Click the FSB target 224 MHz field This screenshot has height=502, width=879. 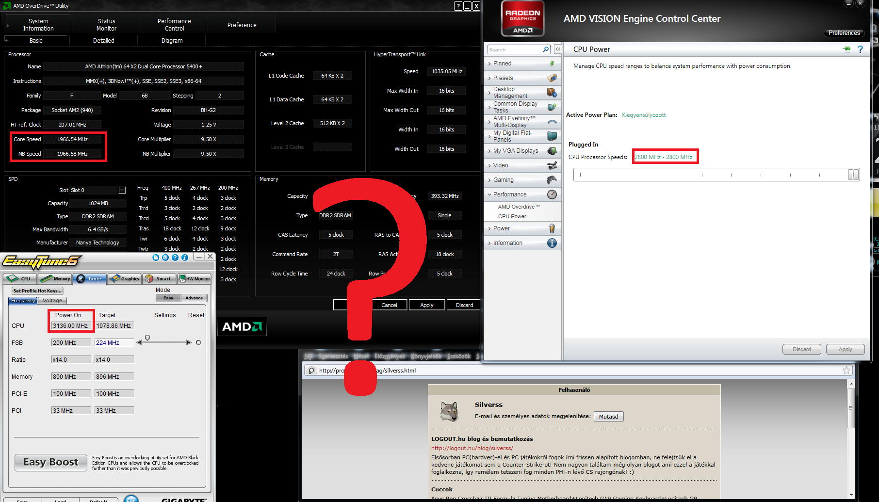coord(114,342)
